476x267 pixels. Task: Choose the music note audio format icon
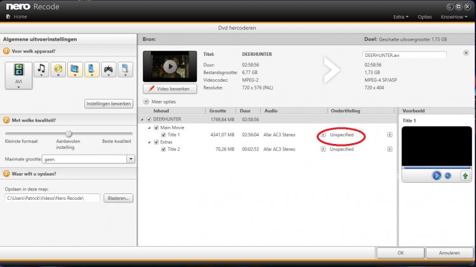(x=42, y=68)
